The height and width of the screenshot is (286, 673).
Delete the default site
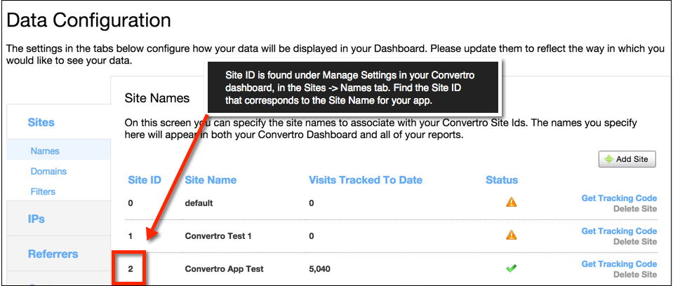635,209
